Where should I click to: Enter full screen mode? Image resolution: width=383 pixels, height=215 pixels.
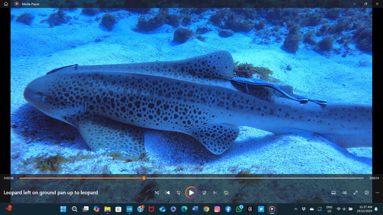355,193
